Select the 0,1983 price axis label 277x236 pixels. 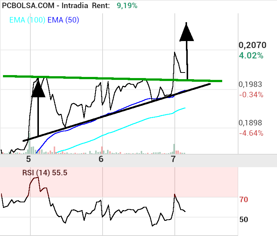250,84
